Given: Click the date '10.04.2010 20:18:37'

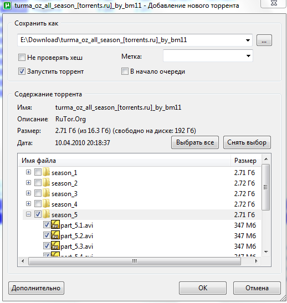Looking at the screenshot, I should (x=83, y=142).
